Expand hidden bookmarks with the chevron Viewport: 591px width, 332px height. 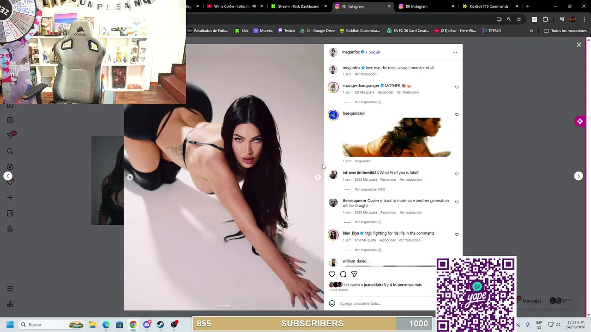531,31
